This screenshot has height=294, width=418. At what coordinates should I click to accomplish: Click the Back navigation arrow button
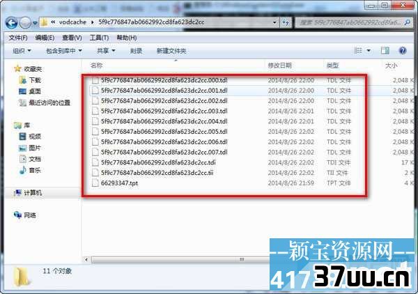(x=11, y=23)
